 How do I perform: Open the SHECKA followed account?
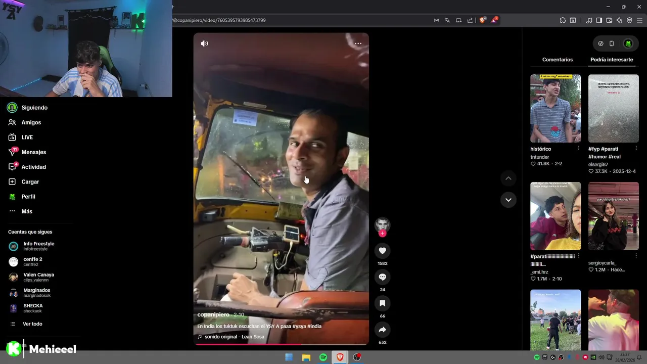tap(26, 308)
